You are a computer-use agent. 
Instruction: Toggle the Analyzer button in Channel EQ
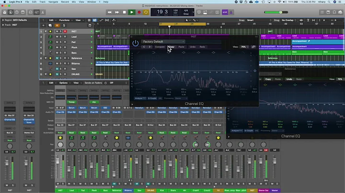tap(140, 98)
